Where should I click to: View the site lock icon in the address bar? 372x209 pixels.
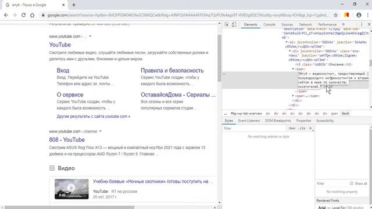(x=43, y=15)
